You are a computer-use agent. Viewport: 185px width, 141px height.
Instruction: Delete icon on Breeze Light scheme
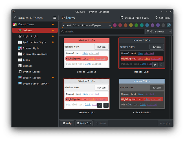coord(106,105)
